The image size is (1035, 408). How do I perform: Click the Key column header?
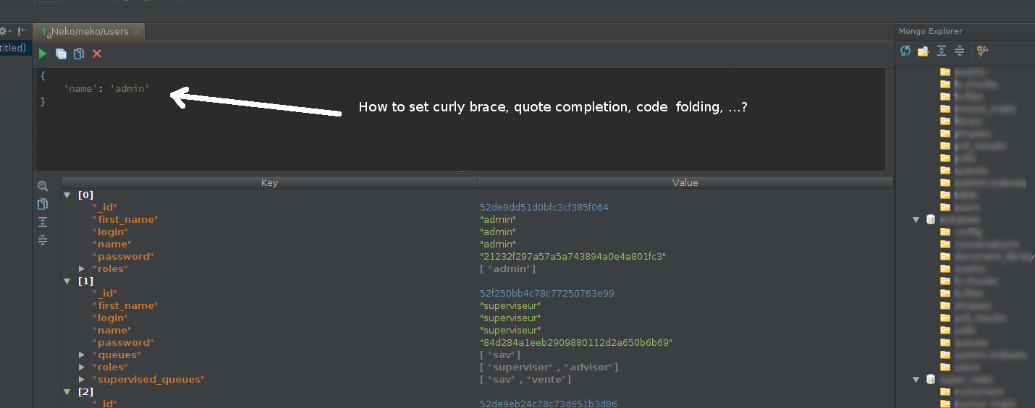click(x=269, y=182)
